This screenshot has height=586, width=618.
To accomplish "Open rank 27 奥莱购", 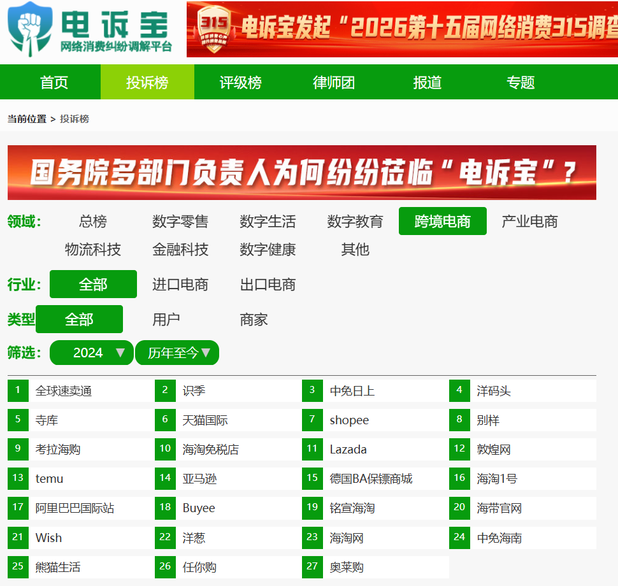I will 376,568.
